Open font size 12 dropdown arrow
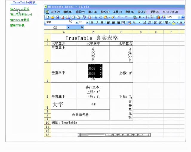 click(87, 23)
